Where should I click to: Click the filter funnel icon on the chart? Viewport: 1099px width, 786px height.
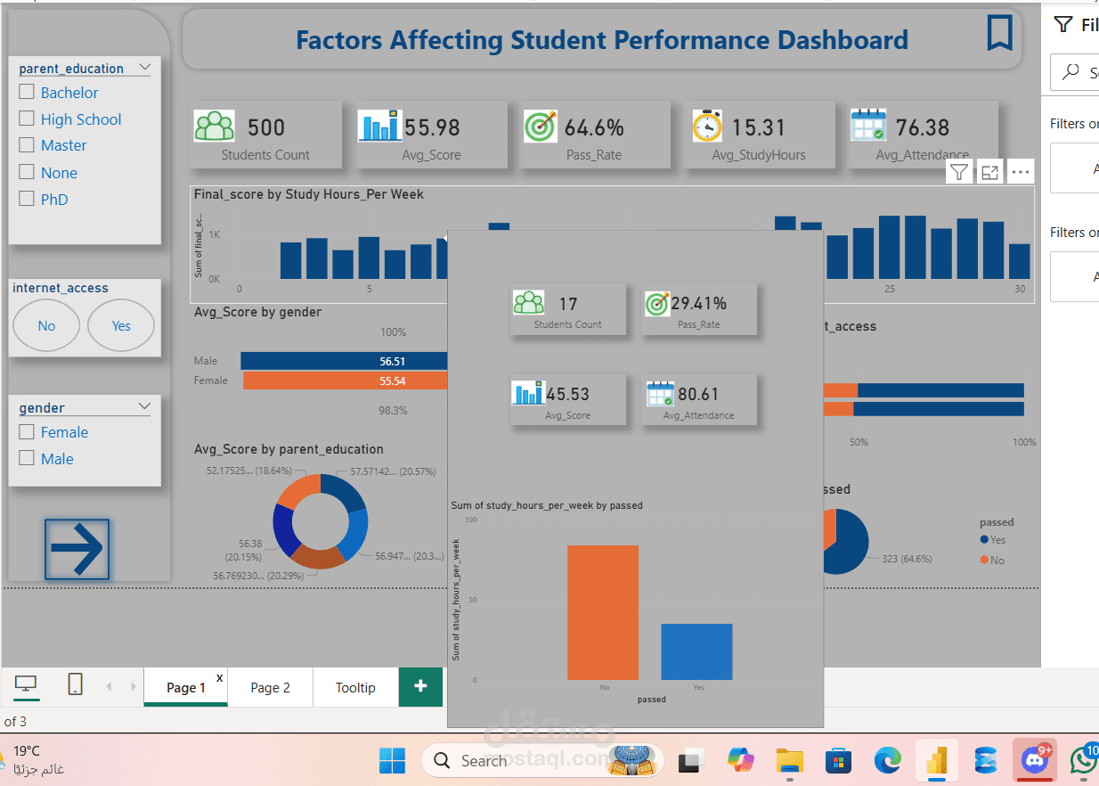point(958,173)
